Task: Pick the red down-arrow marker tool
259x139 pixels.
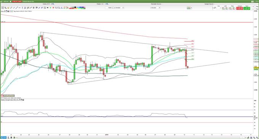Action: (x=53, y=8)
